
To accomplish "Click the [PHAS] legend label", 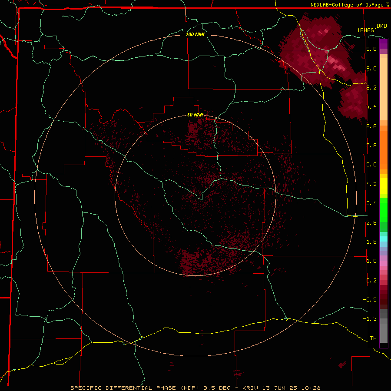I will coord(367,30).
